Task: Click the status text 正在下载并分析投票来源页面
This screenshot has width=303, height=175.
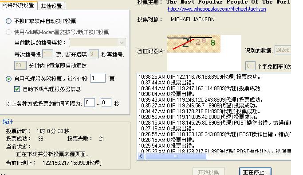Action: coord(53,154)
